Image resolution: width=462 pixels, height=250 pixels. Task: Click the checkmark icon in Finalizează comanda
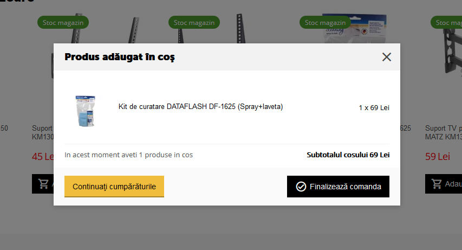click(301, 187)
